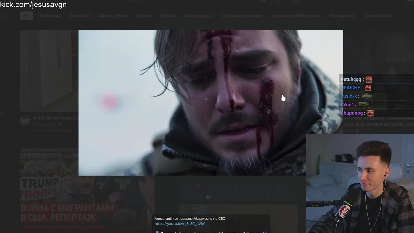Select the "Видеоигры" category chip
Viewport: 414px width, 233px height.
(50, 16)
